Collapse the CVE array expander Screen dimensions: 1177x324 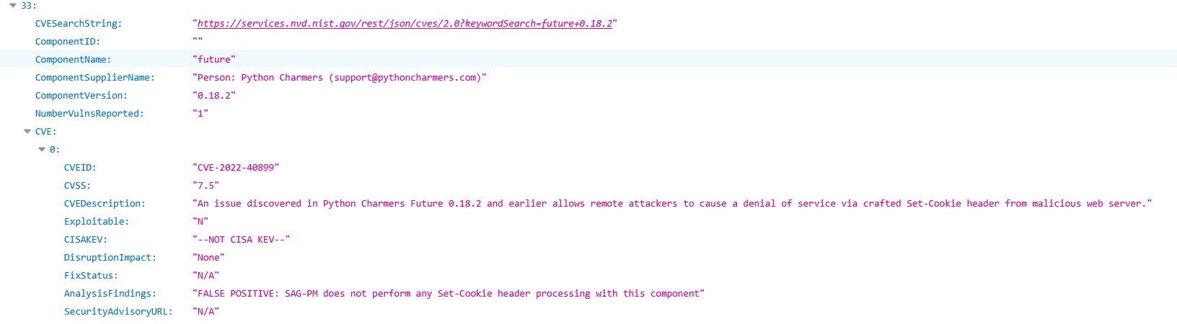[27, 132]
